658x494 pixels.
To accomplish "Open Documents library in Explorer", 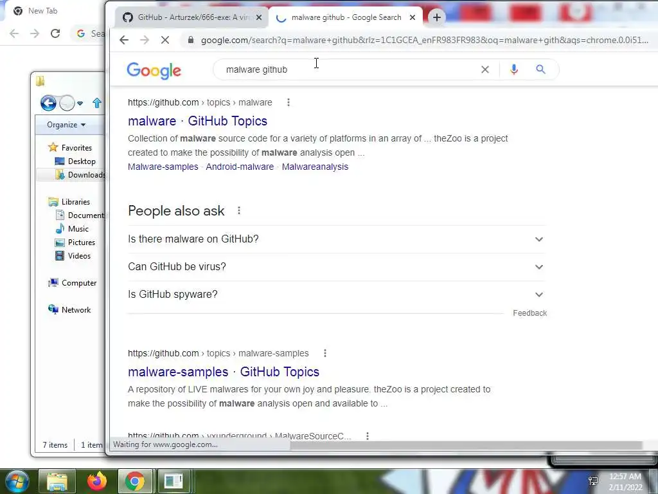I will coord(80,215).
